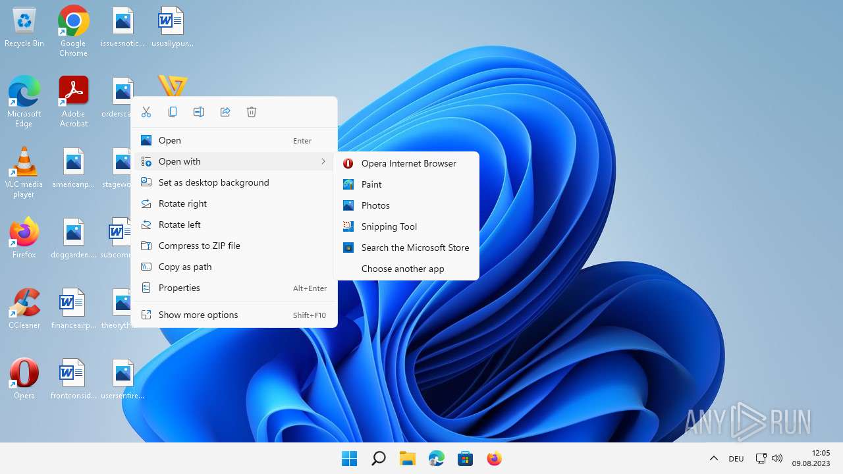843x474 pixels.
Task: Click the Rename icon in context menu
Action: coord(199,112)
